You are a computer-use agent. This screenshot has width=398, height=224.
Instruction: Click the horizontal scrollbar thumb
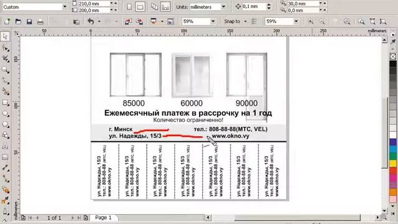pyautogui.click(x=297, y=217)
